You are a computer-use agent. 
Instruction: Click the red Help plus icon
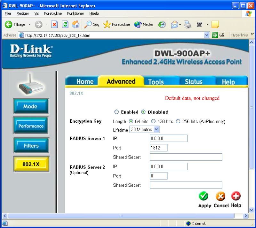point(236,196)
